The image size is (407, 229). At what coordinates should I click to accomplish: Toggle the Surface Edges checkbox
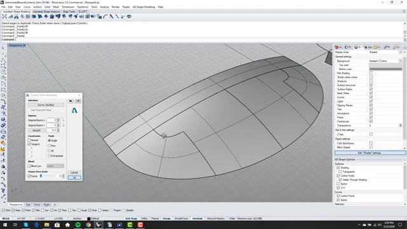pyautogui.click(x=371, y=89)
